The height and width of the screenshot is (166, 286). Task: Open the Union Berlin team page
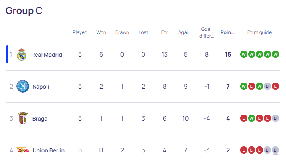coord(49,150)
